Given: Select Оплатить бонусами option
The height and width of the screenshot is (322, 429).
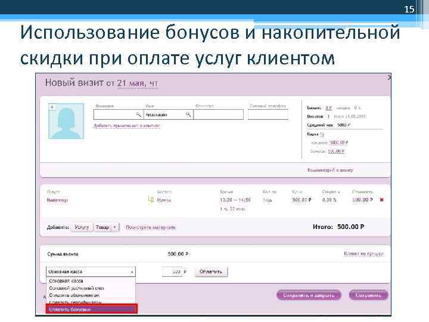Looking at the screenshot, I should [x=91, y=309].
